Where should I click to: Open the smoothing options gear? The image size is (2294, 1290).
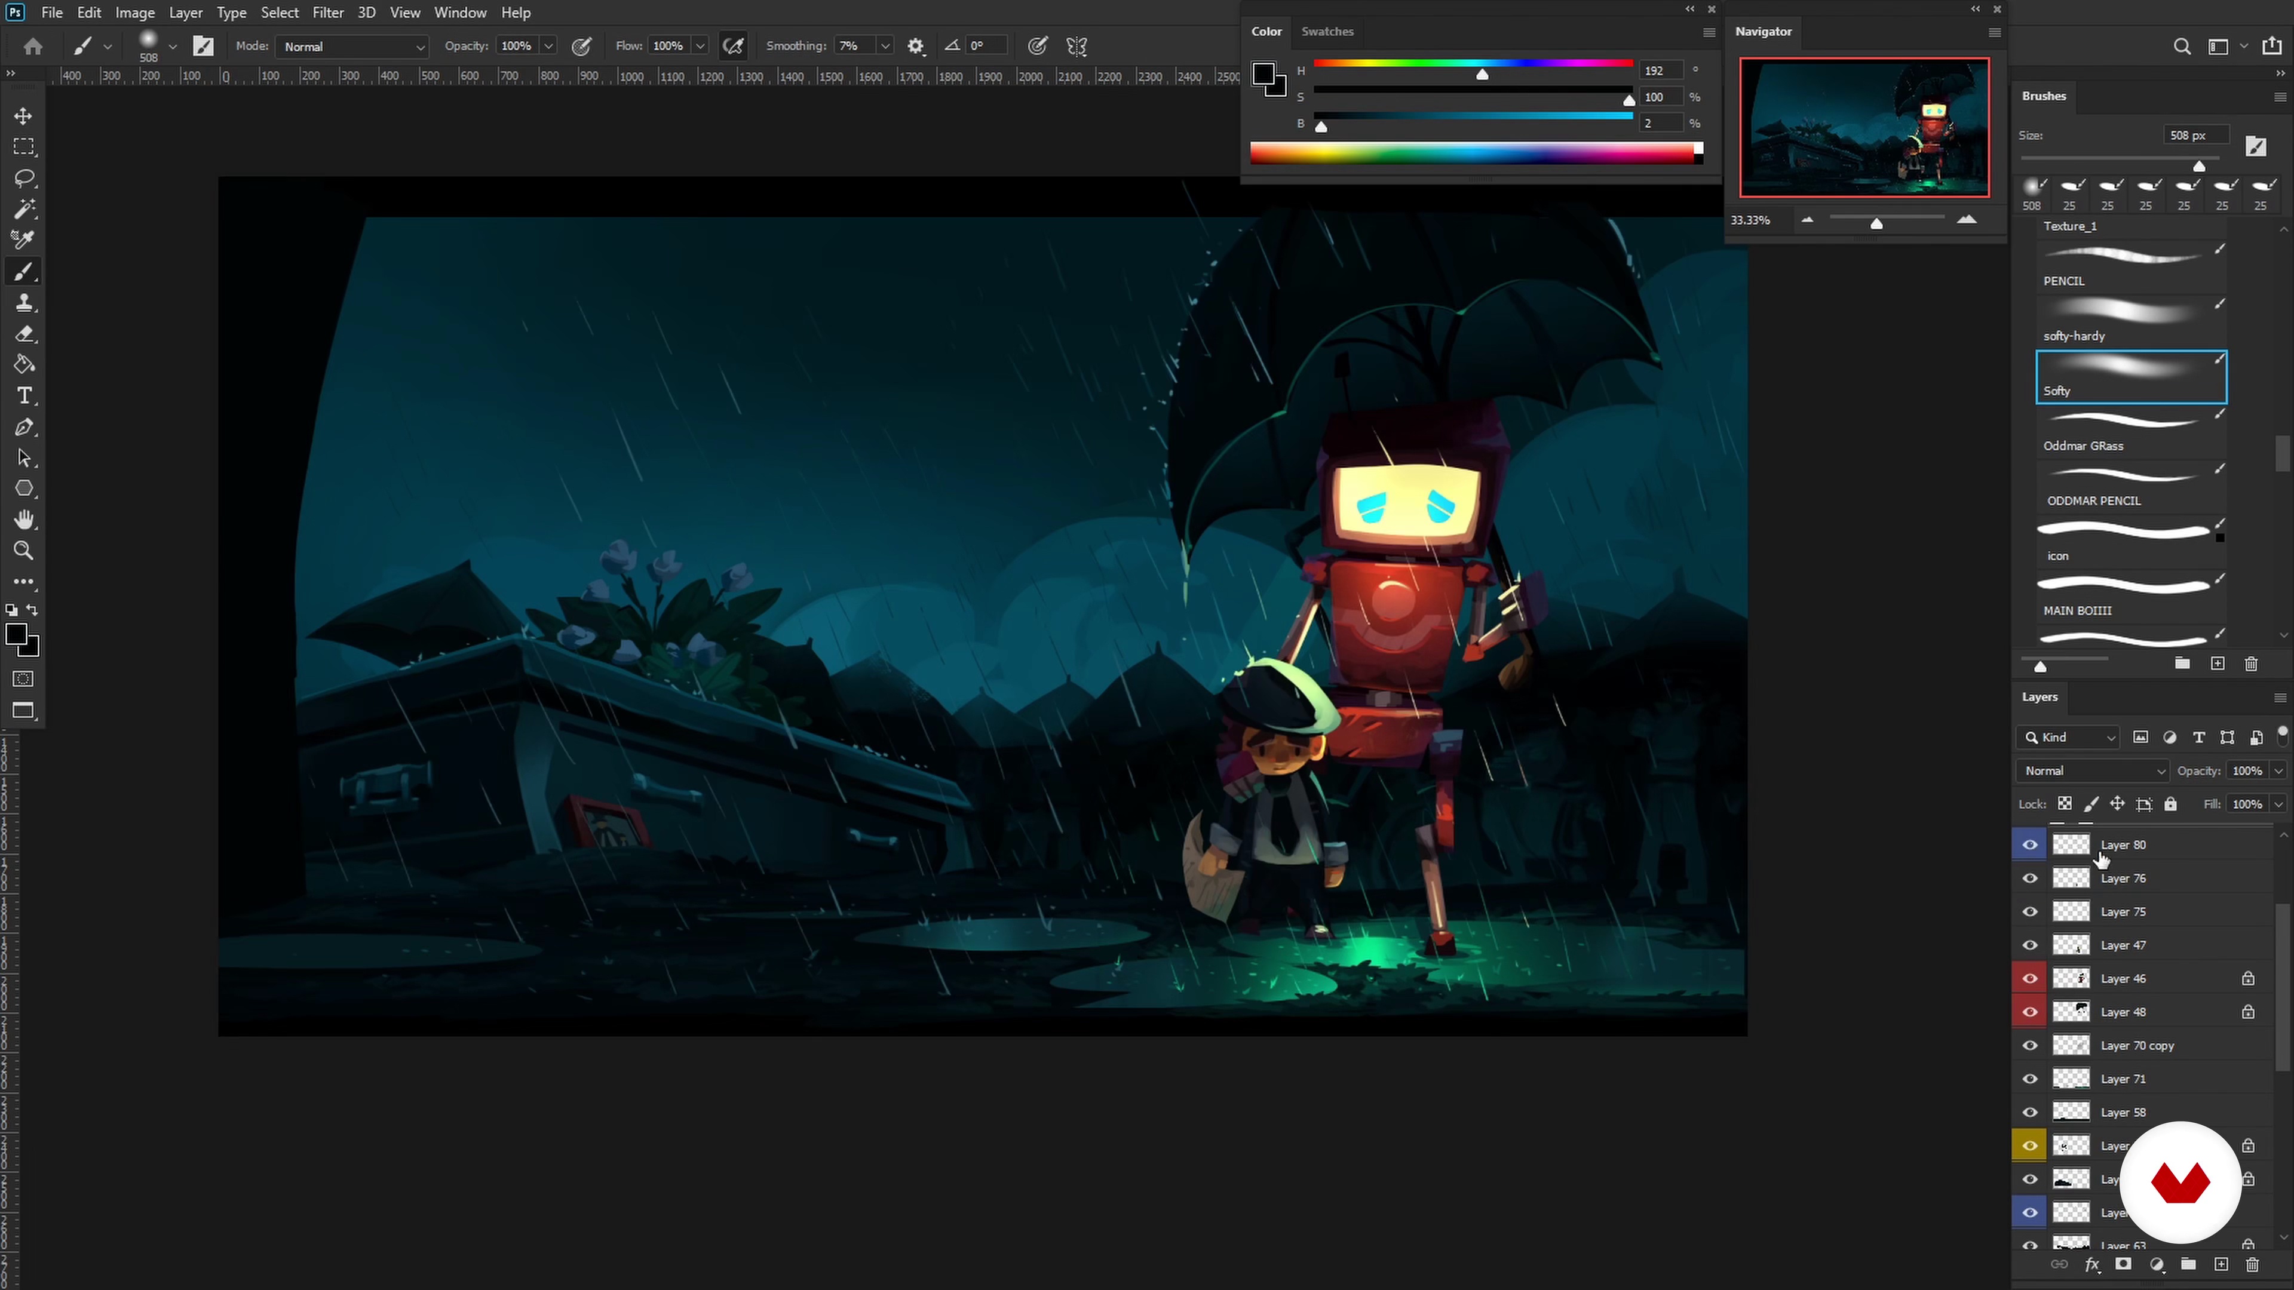coord(915,47)
